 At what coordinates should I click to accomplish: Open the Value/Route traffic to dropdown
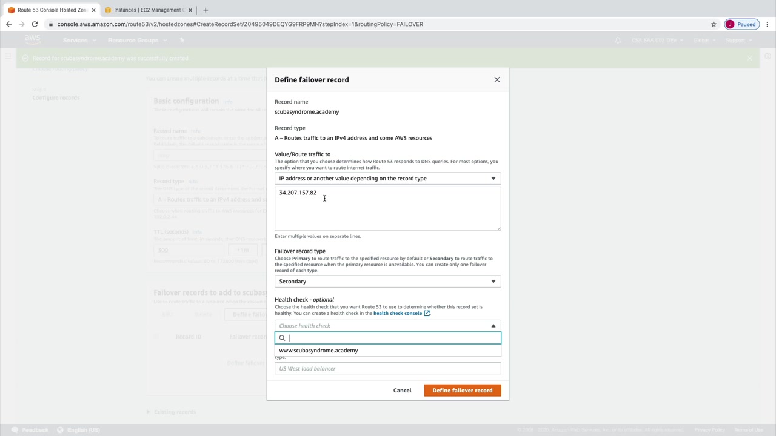pyautogui.click(x=388, y=179)
